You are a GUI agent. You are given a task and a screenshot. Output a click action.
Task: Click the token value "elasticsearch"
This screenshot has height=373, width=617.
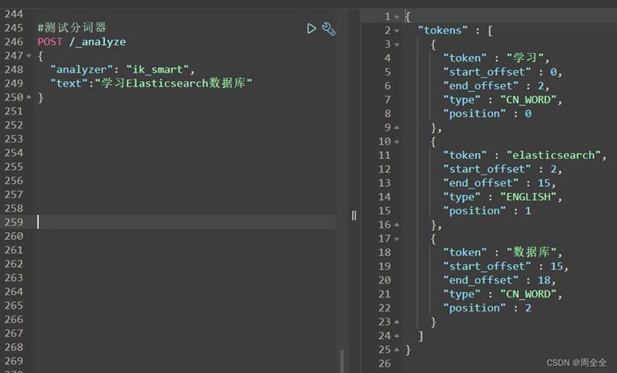(553, 155)
